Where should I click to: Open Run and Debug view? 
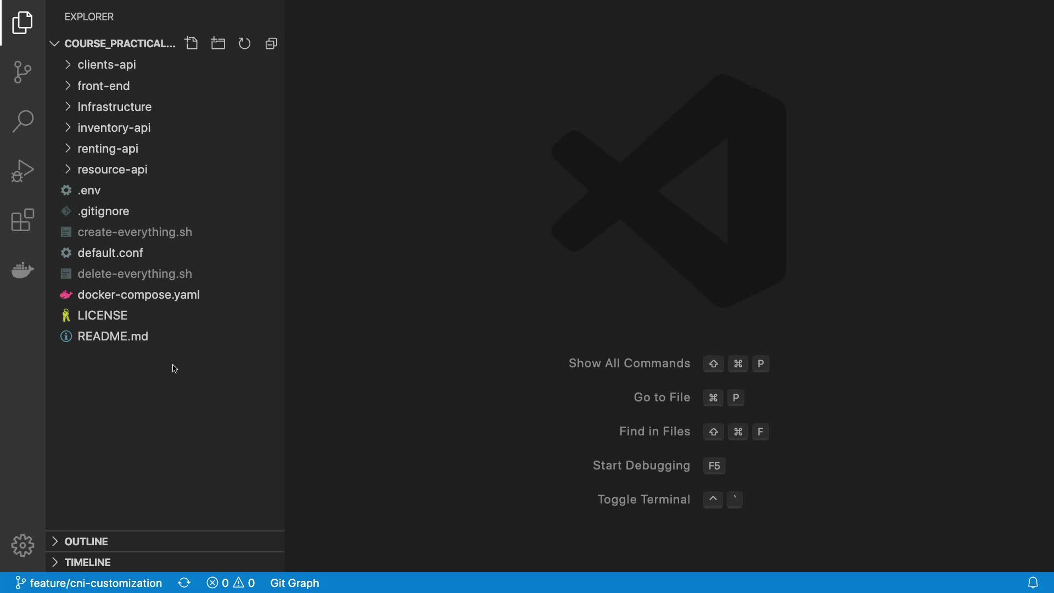[x=23, y=171]
